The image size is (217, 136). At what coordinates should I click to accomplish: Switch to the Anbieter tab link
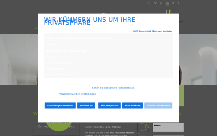[167, 31]
